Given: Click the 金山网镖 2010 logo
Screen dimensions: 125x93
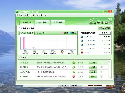Looking at the screenshot, I should click(101, 21).
